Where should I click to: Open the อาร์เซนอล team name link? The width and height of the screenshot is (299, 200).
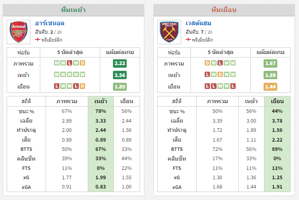[50, 23]
